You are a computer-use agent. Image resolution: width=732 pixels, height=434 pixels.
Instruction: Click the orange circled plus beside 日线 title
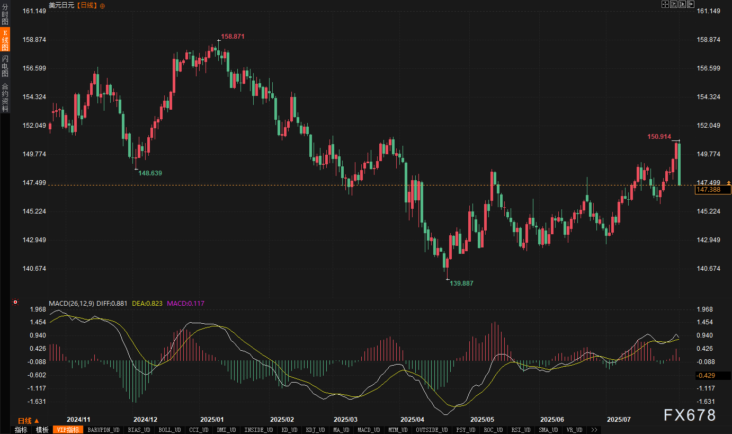pyautogui.click(x=102, y=5)
